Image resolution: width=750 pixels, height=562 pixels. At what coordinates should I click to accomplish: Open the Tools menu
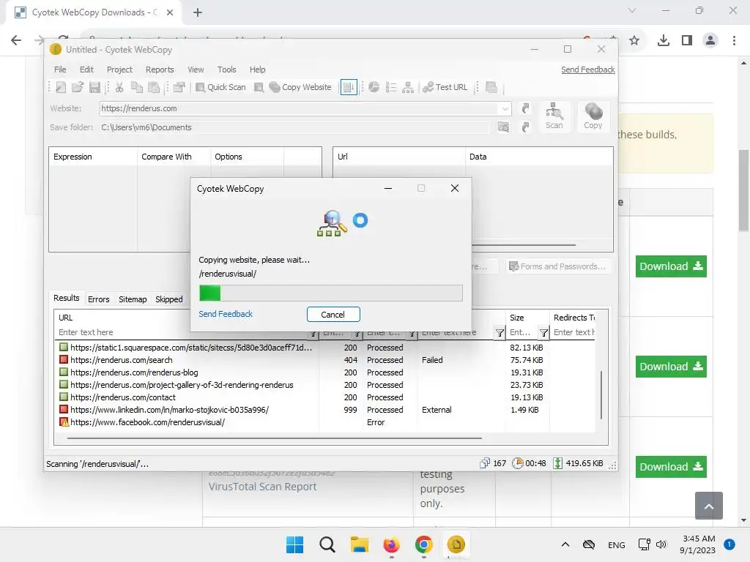(227, 70)
